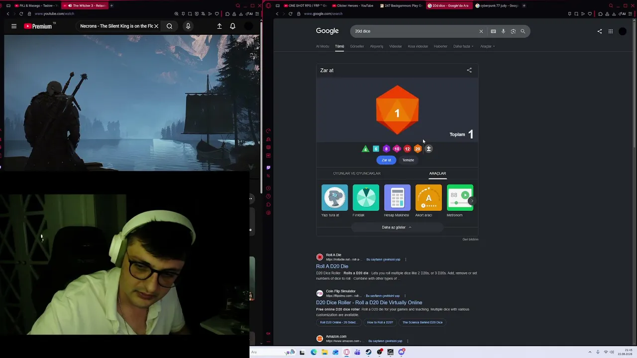The width and height of the screenshot is (637, 358).
Task: Open options menu for Amazon.com result
Action: (x=408, y=341)
